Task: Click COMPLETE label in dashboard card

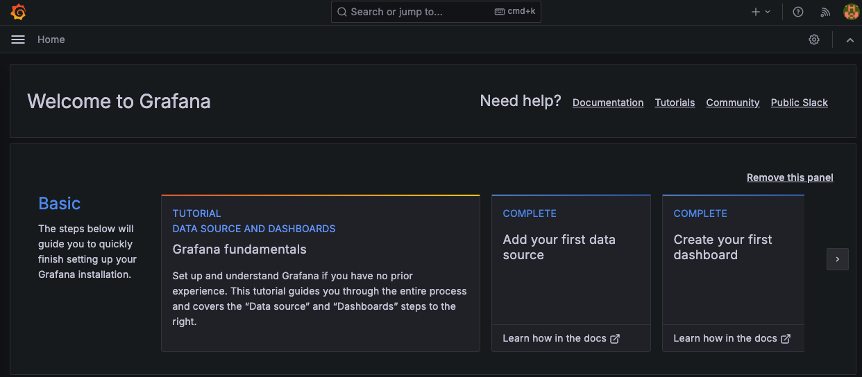Action: [700, 213]
